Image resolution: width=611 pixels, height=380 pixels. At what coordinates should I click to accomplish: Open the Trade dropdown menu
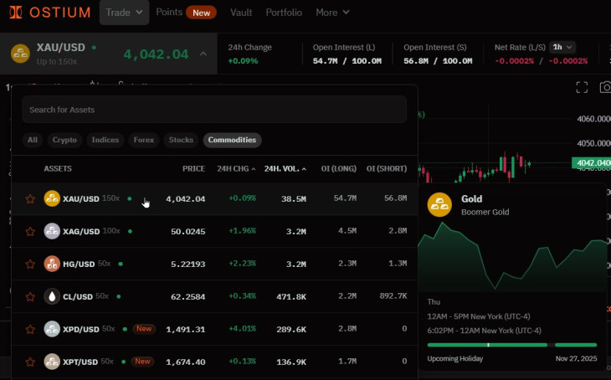[124, 13]
